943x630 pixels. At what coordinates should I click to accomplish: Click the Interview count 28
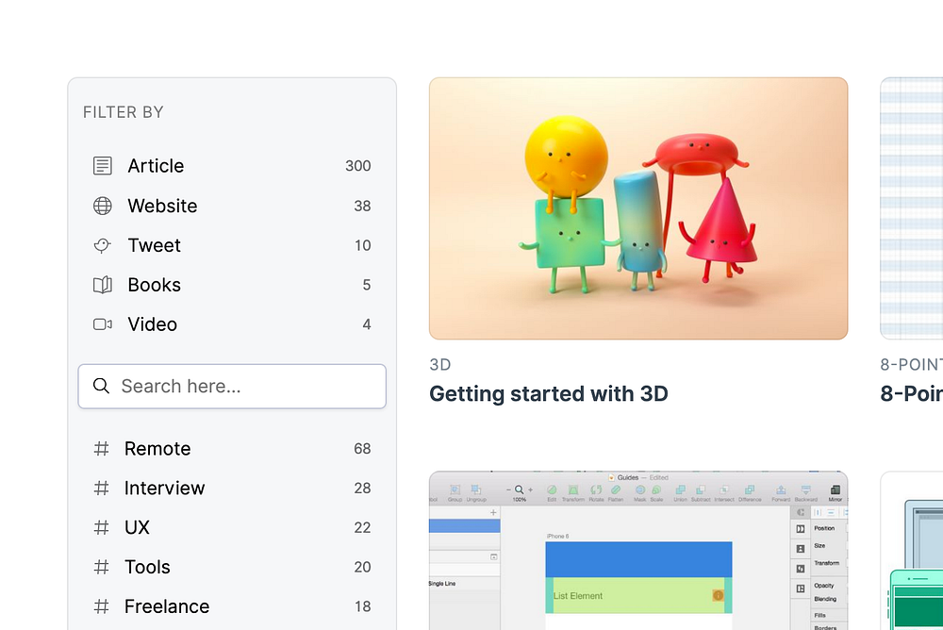[x=362, y=488]
